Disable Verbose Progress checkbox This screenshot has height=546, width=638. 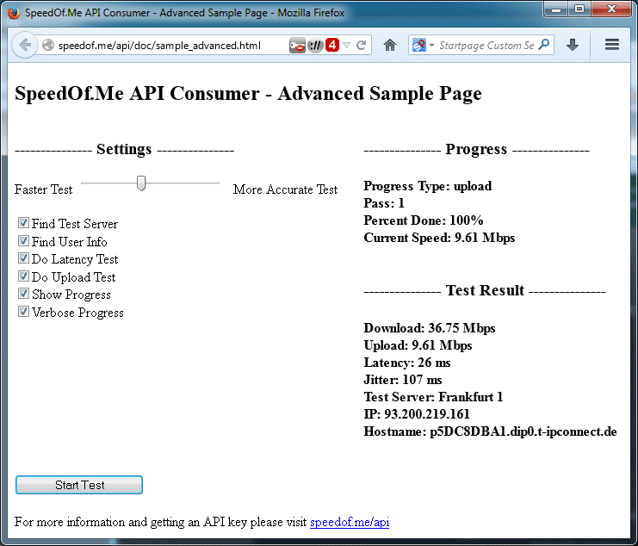tap(23, 311)
